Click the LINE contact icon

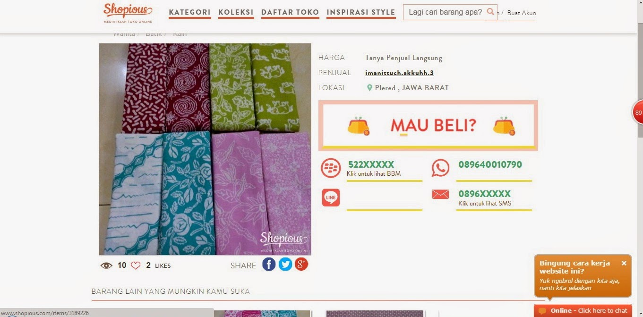tap(331, 197)
